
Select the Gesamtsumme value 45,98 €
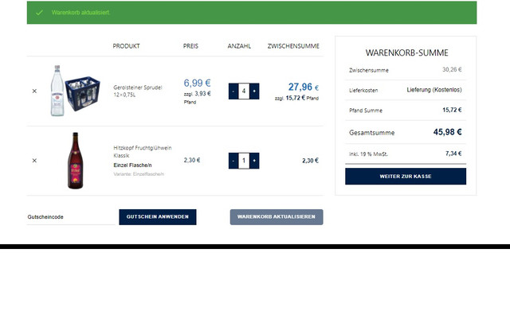point(447,132)
